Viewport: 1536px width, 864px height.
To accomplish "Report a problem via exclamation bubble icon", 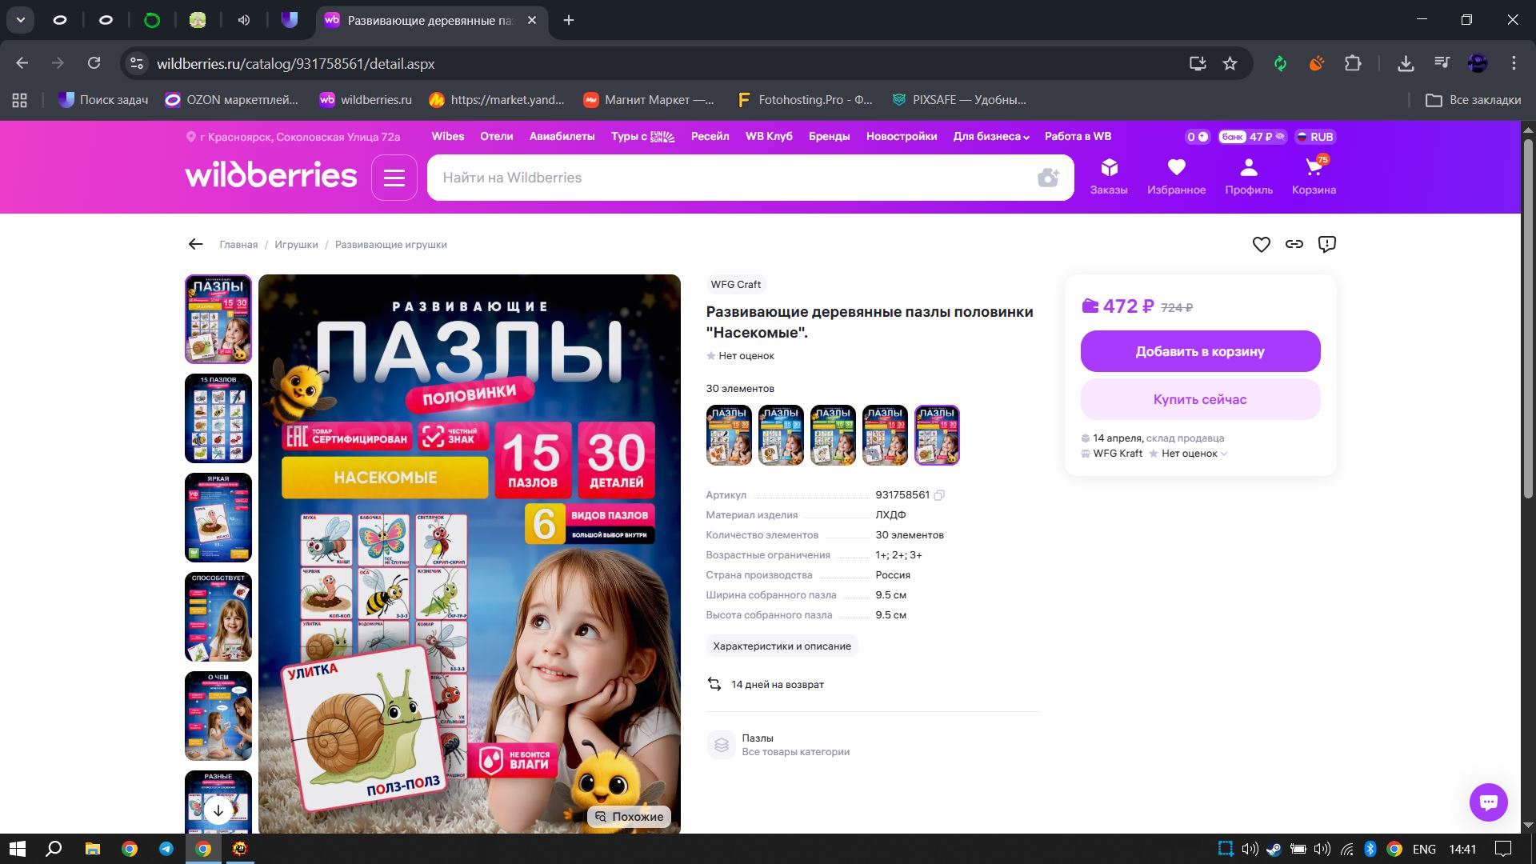I will click(1326, 245).
